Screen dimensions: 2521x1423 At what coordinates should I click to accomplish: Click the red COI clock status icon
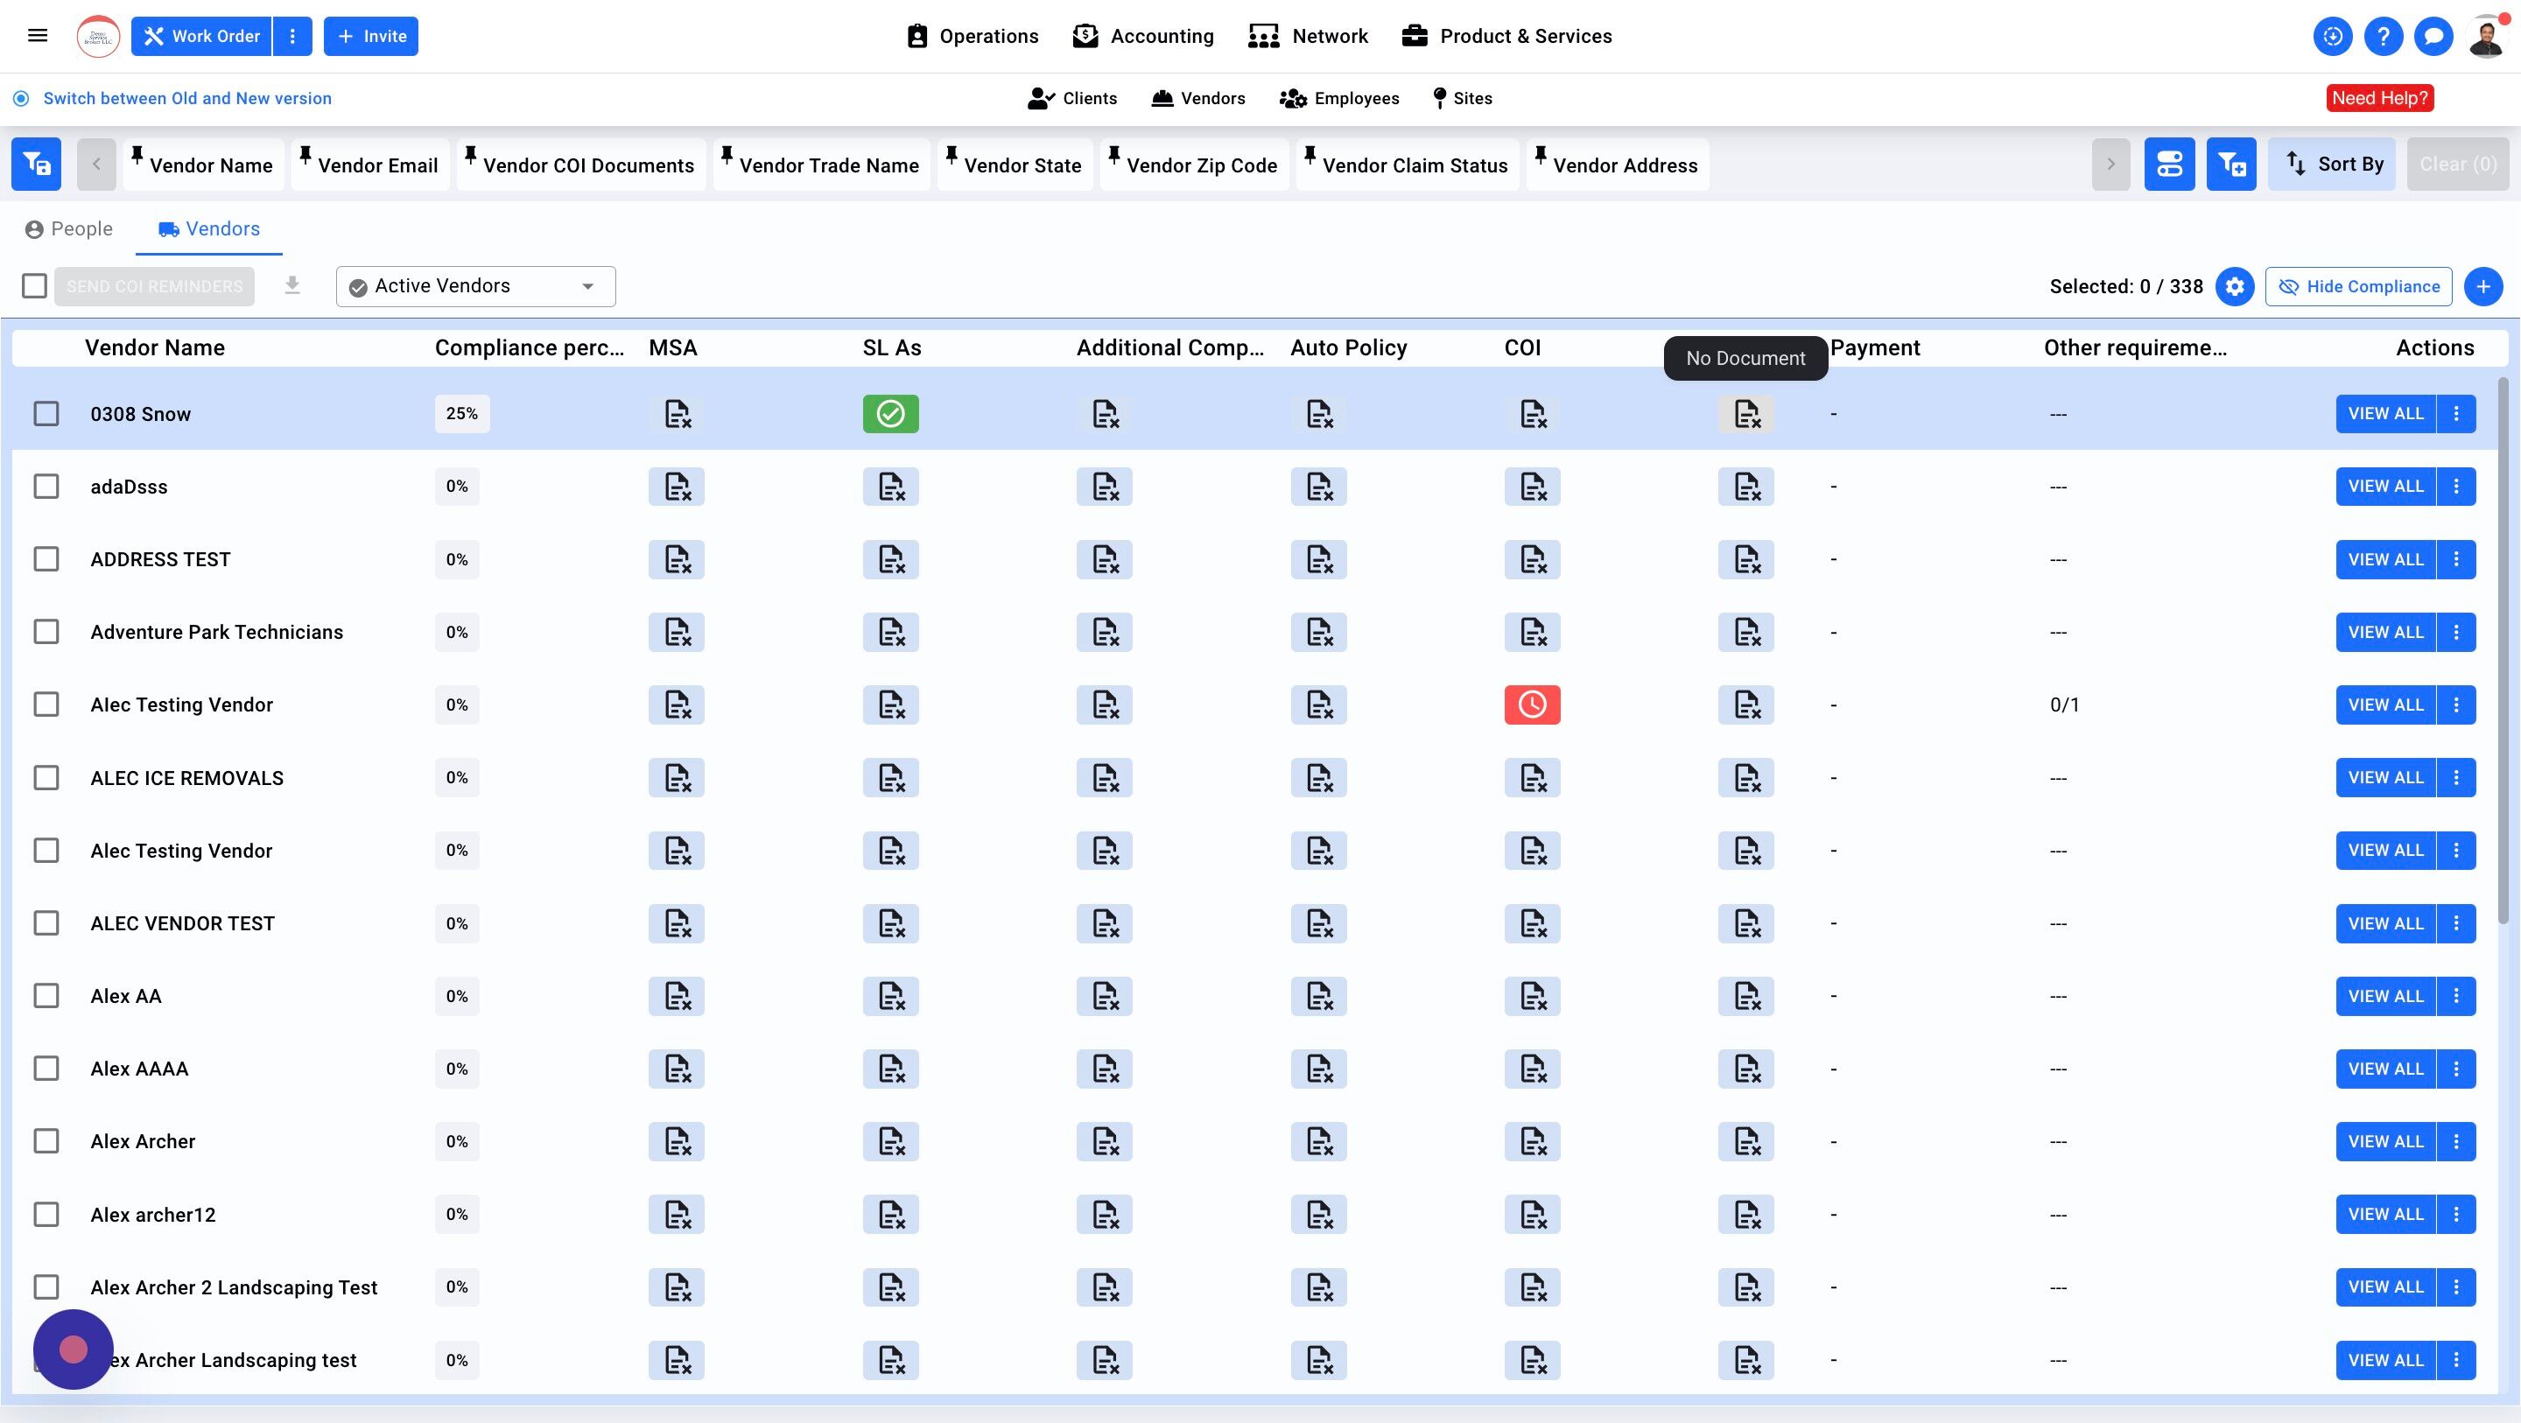point(1532,704)
